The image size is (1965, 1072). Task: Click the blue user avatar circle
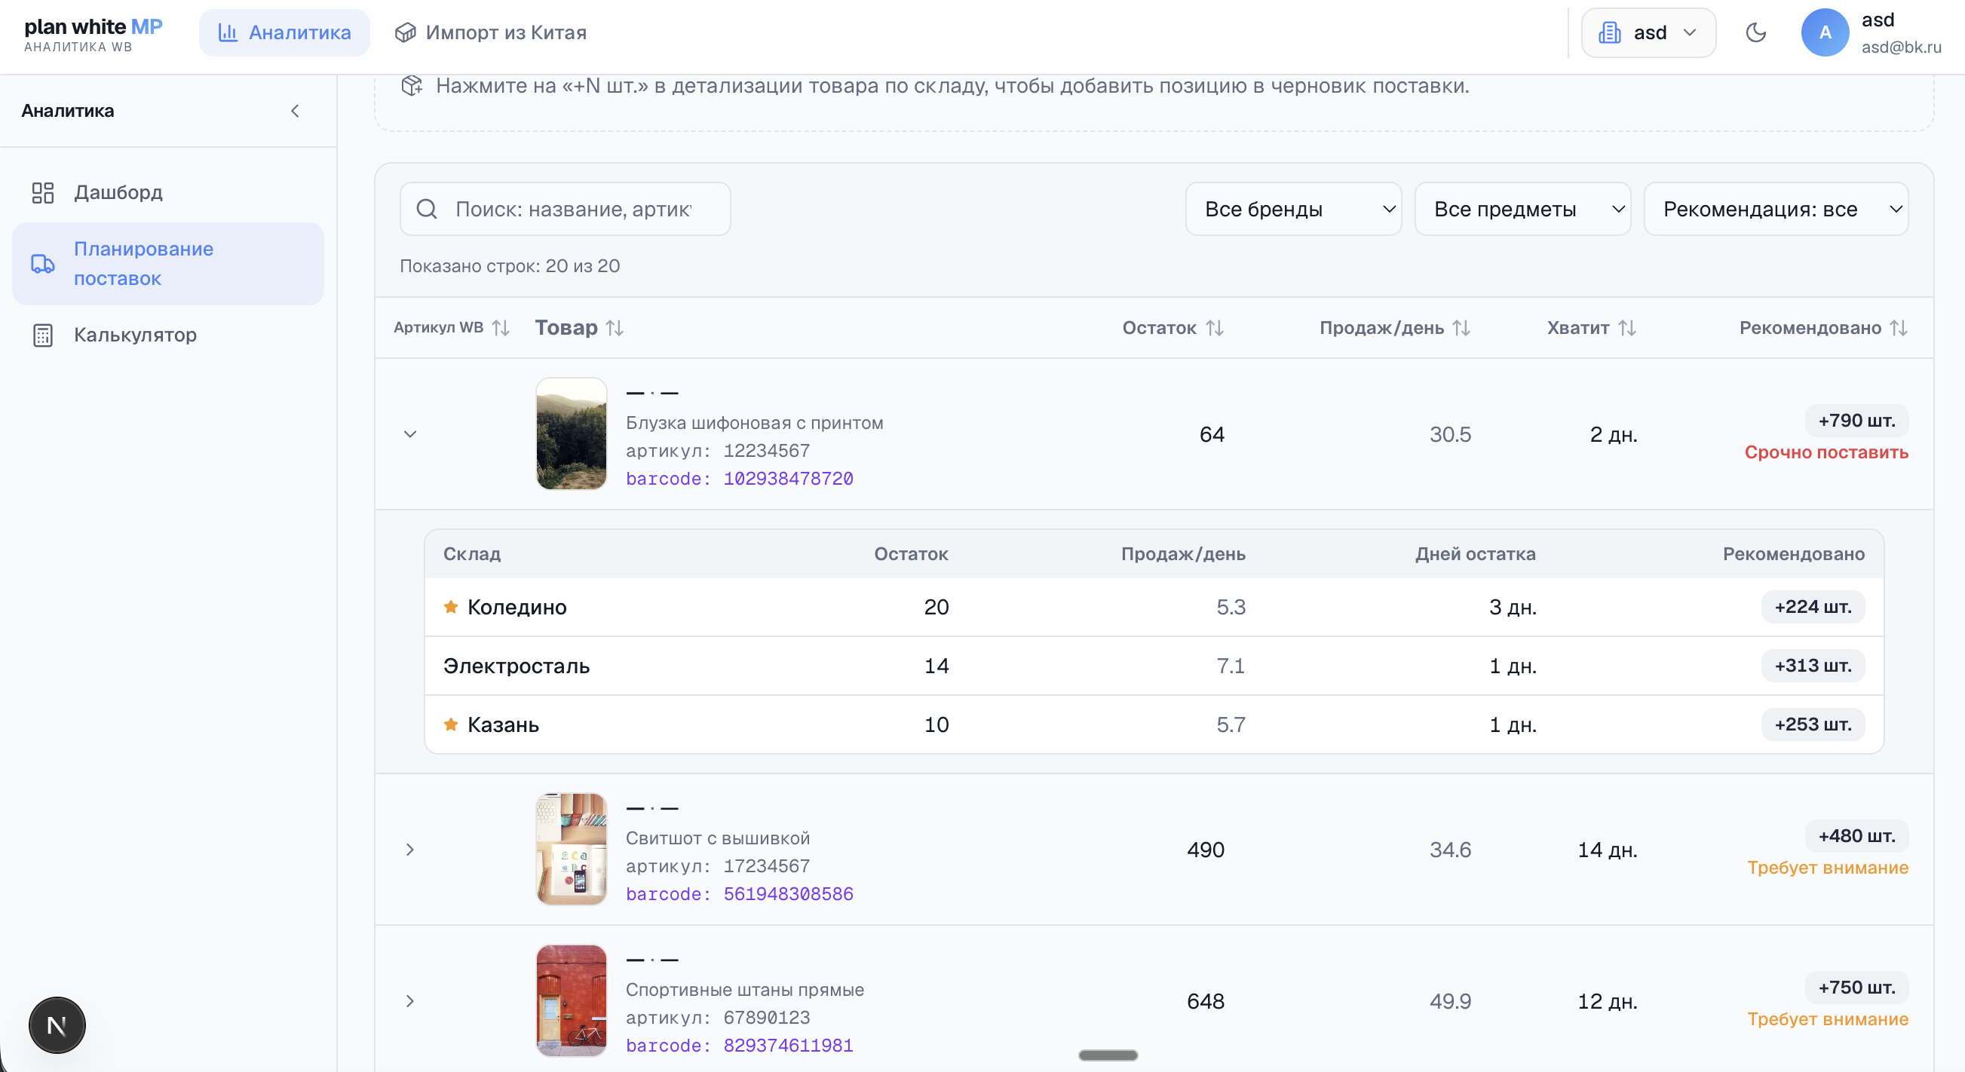pyautogui.click(x=1825, y=32)
